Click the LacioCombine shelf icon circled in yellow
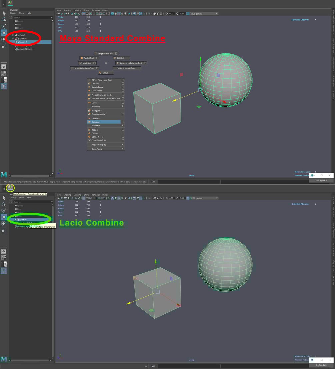This screenshot has width=335, height=369. tap(10, 188)
